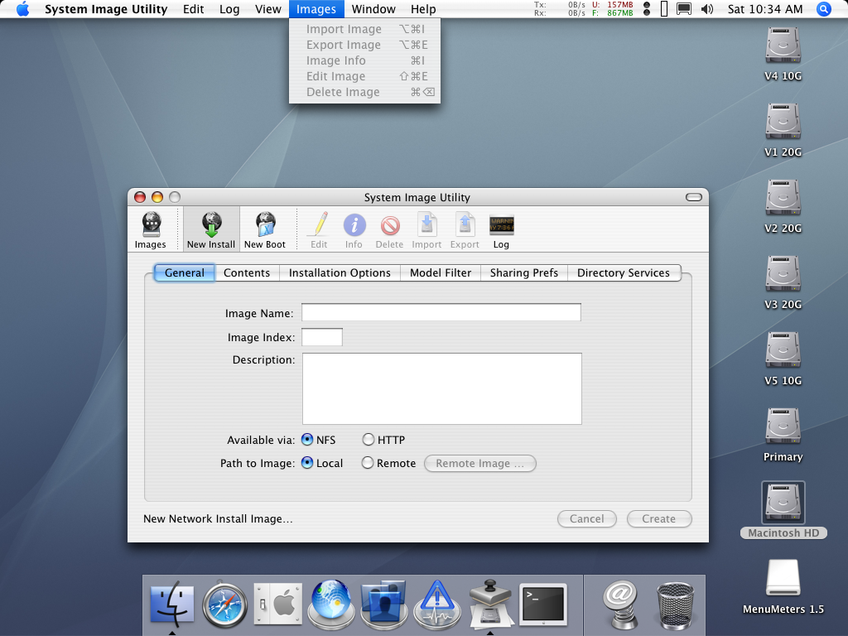Switch to the Sharing Prefs tab
848x636 pixels.
(x=524, y=272)
